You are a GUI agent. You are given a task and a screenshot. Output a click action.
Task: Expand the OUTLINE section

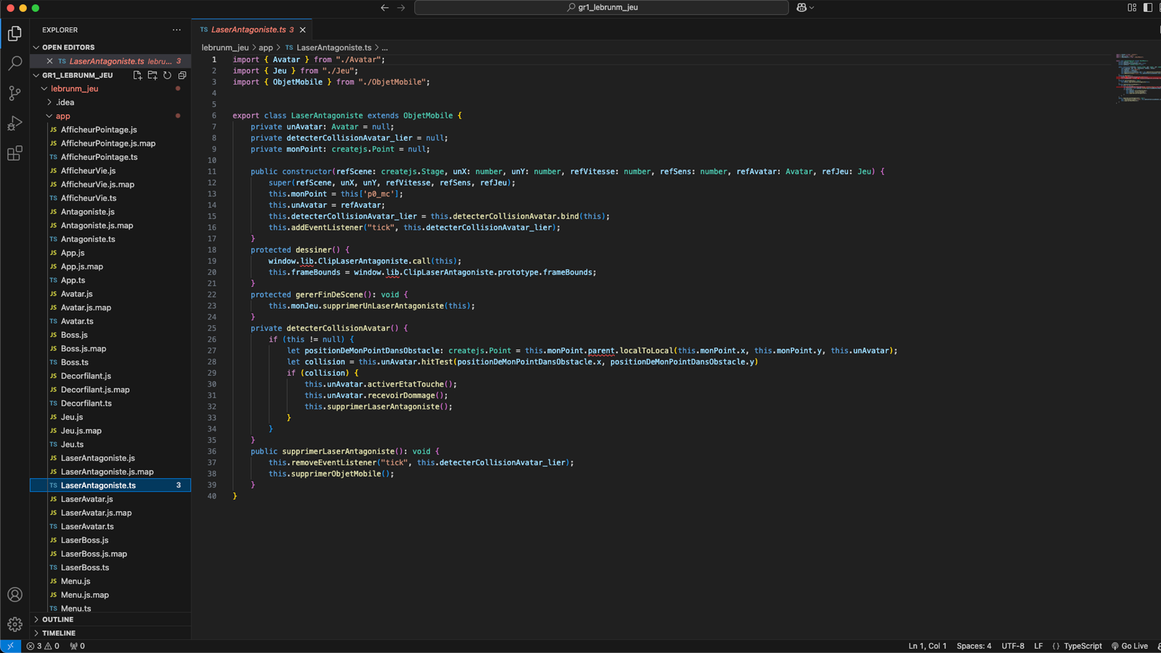58,619
